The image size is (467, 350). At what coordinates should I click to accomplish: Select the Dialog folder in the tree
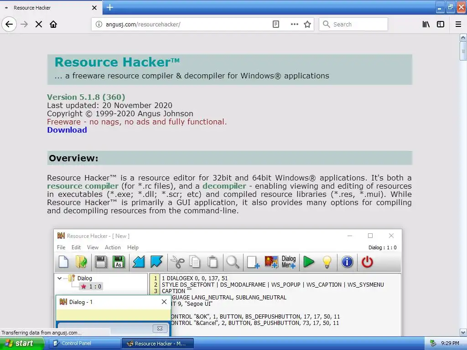coord(81,278)
